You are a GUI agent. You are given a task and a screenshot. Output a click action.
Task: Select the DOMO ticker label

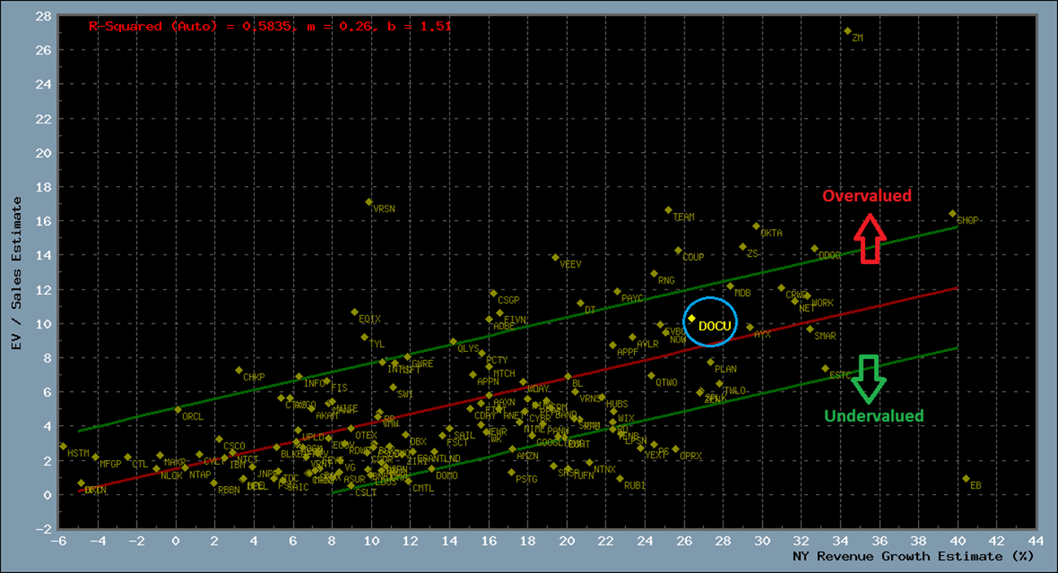point(447,475)
